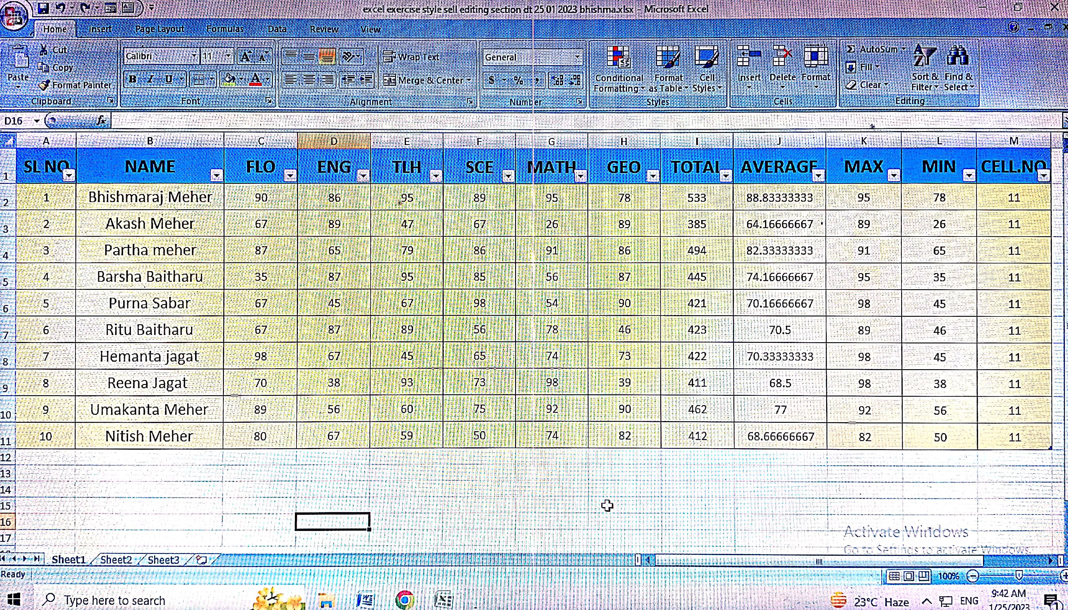Apply the Fill Color bucket icon
This screenshot has width=1068, height=610.
[x=229, y=79]
